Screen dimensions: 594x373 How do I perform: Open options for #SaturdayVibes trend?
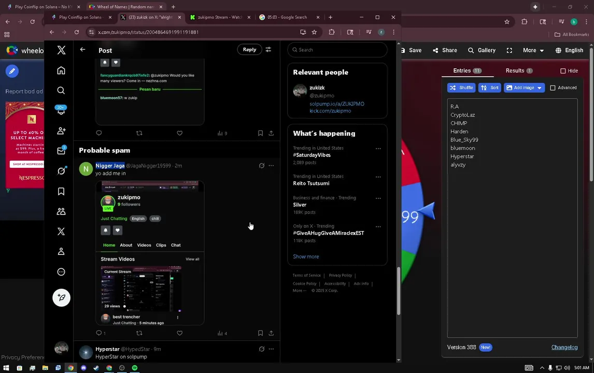[378, 149]
